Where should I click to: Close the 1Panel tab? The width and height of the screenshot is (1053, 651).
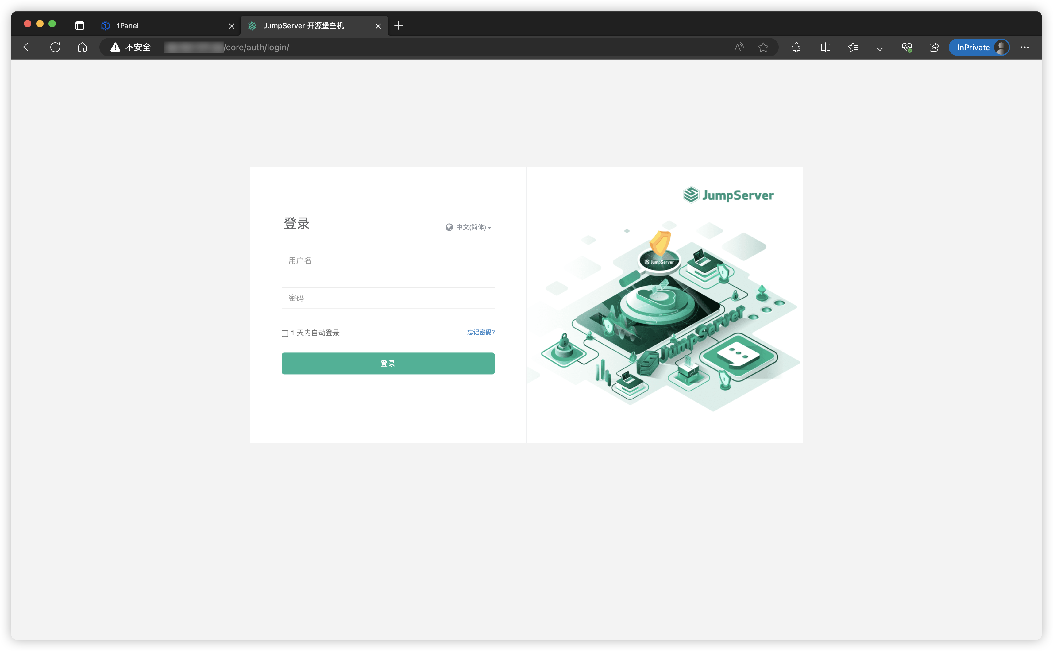coord(232,26)
